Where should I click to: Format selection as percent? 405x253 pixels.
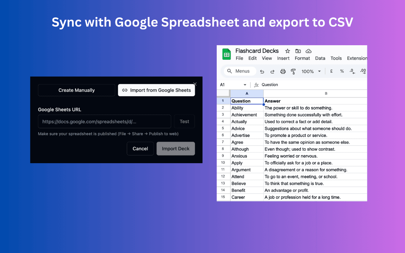[342, 71]
